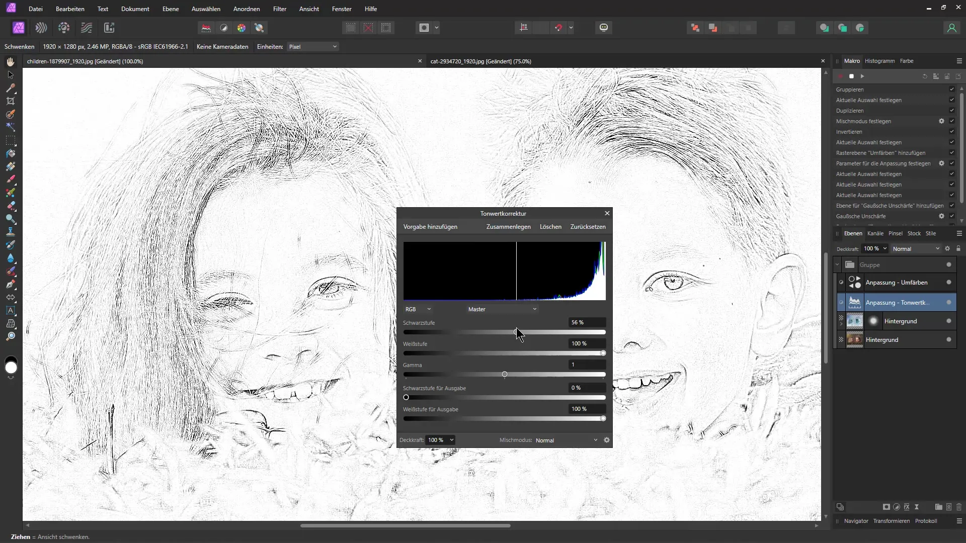Screen dimensions: 966x543
Task: Open the Export Persona
Action: pyautogui.click(x=109, y=28)
